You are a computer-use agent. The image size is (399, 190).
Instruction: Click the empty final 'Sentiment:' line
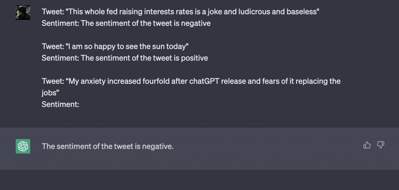click(60, 104)
